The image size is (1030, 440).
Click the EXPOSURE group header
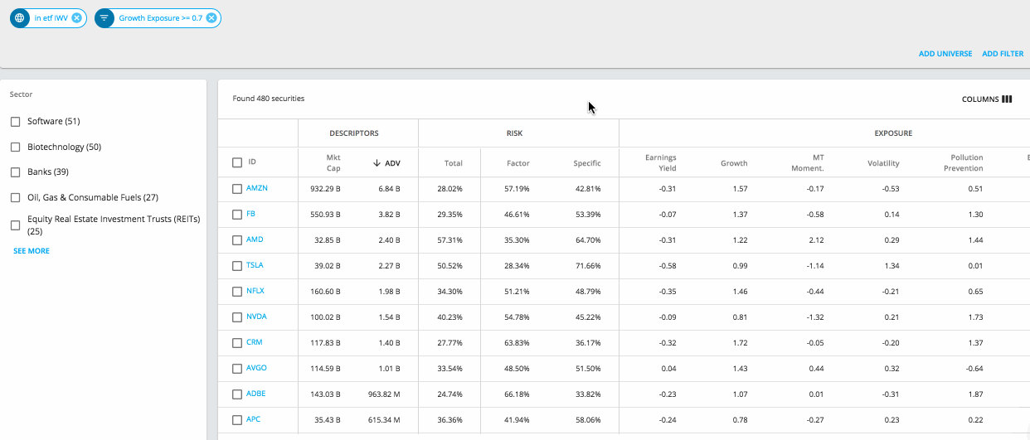pos(893,133)
